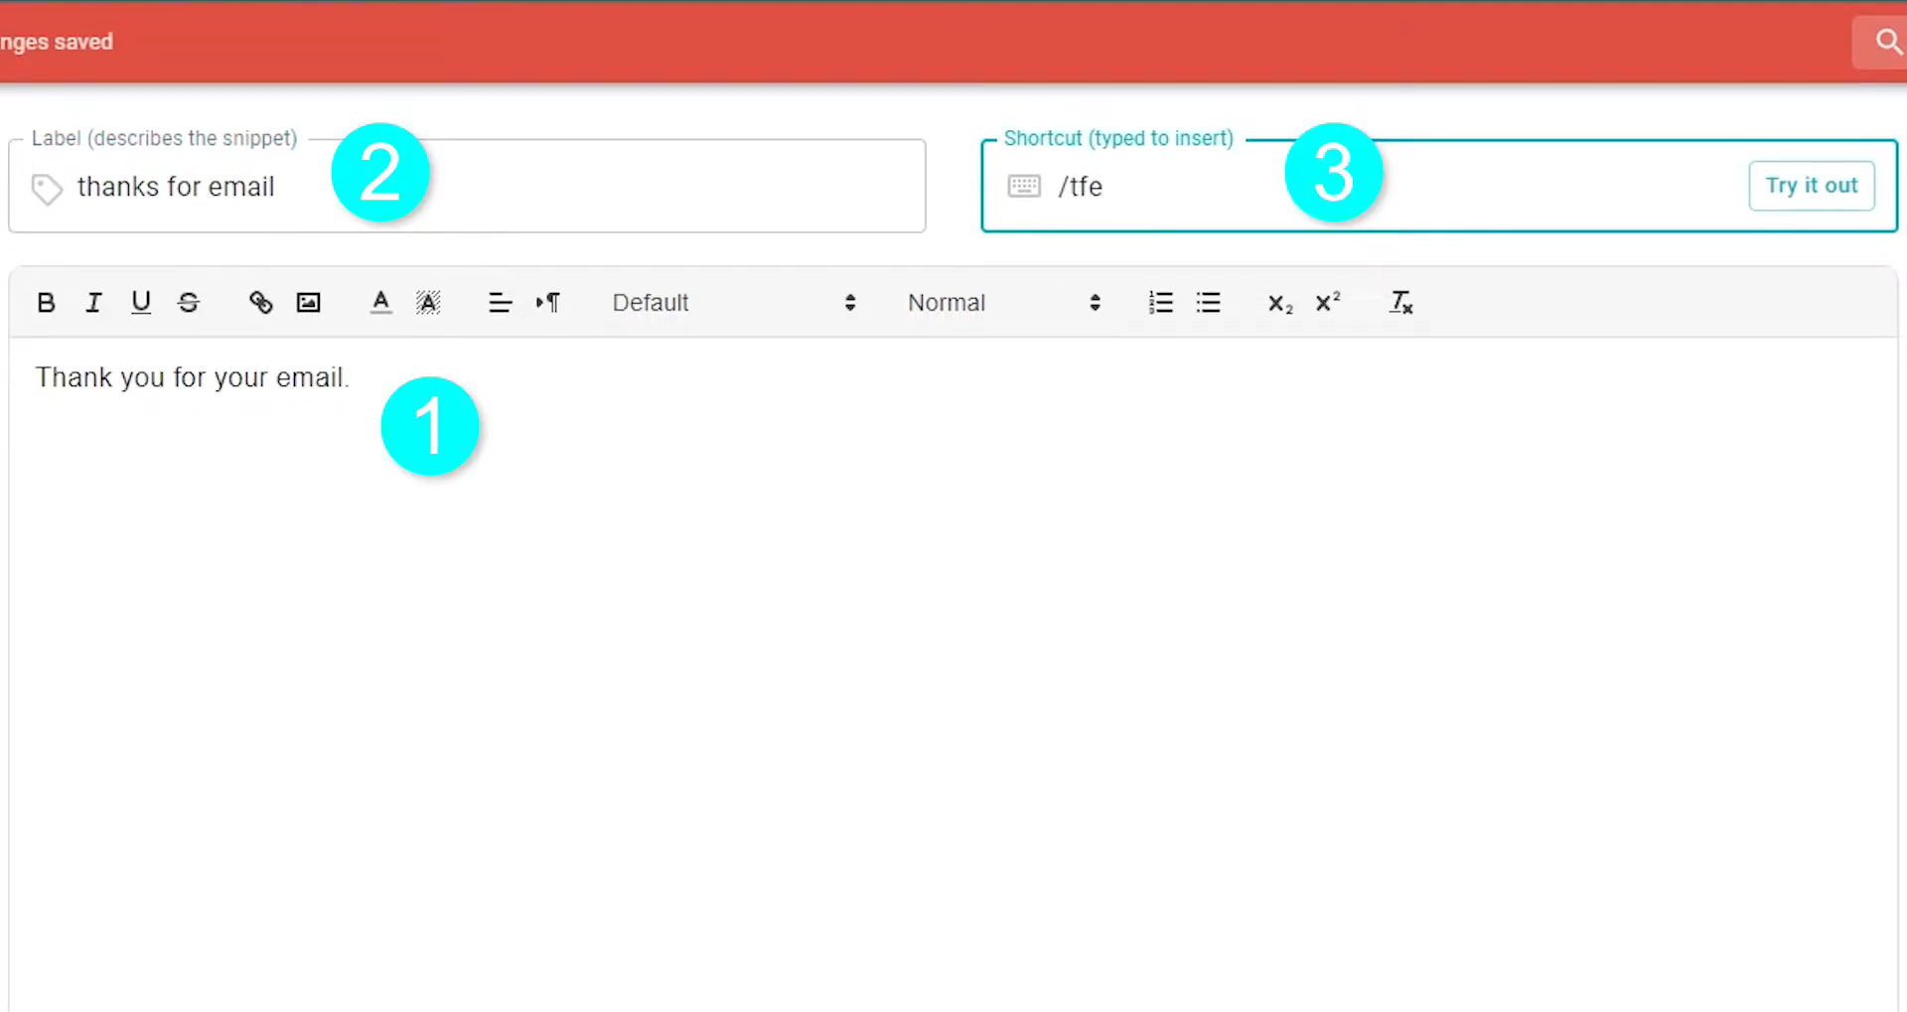Insert an image via the image icon
This screenshot has height=1012, width=1907.
[x=309, y=303]
